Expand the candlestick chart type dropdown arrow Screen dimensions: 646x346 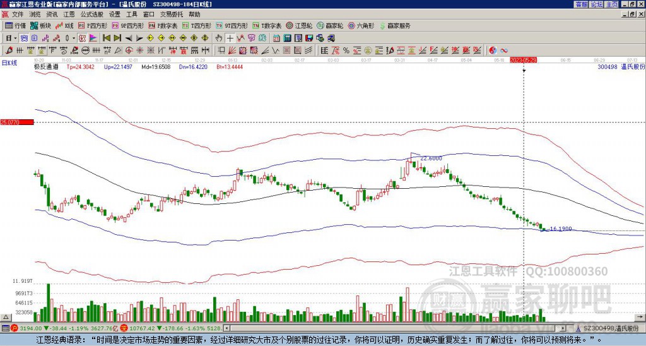[74, 39]
